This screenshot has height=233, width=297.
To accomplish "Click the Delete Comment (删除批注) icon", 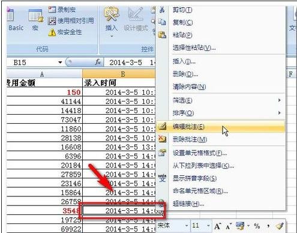I will [x=162, y=139].
